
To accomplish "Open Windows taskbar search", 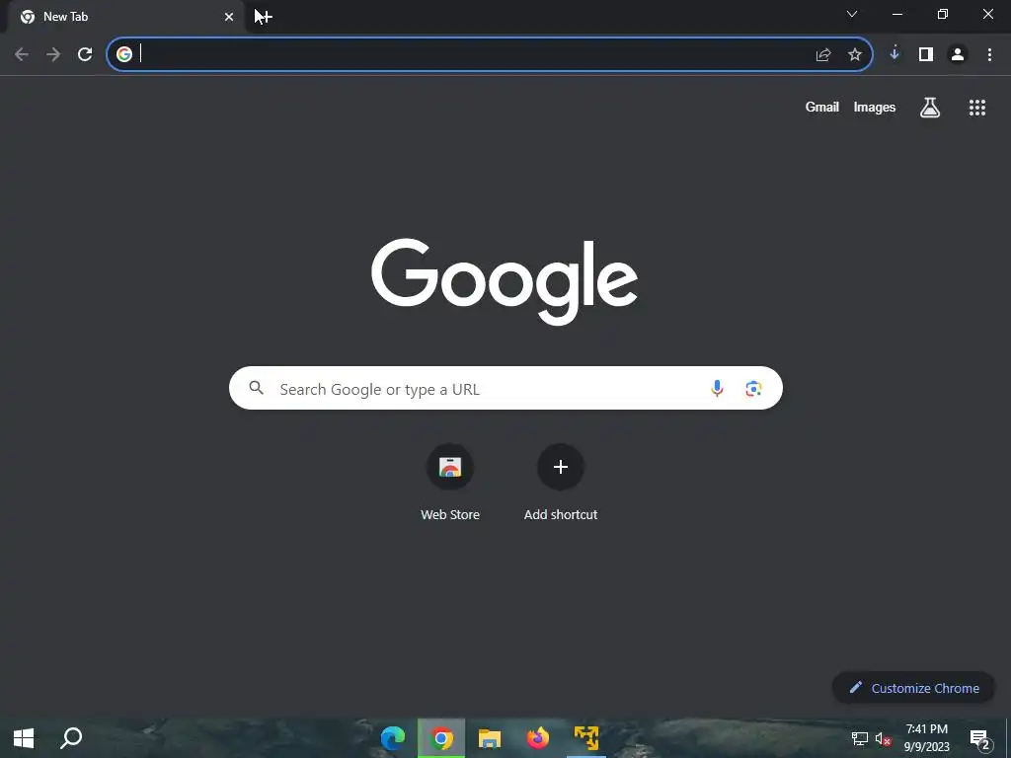I will tap(71, 738).
